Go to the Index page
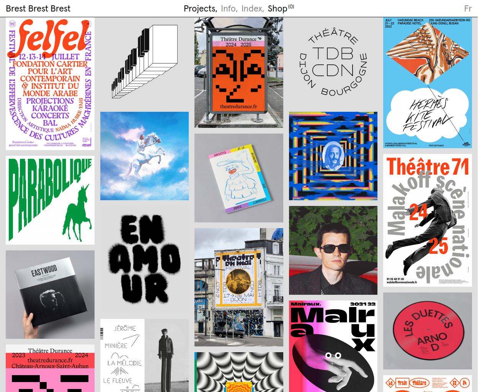Viewport: 490px width, 392px height. tap(253, 8)
